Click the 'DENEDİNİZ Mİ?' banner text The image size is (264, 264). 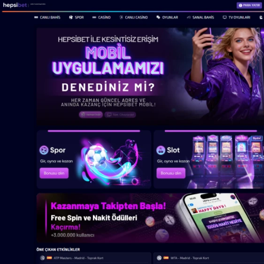tap(108, 87)
